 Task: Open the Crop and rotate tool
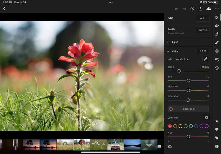[x=217, y=34]
